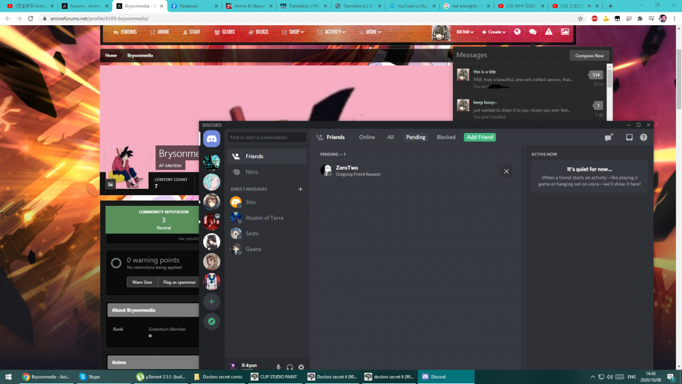This screenshot has width=682, height=384.
Task: Open Chrome extensions puzzle icon
Action: 640,18
